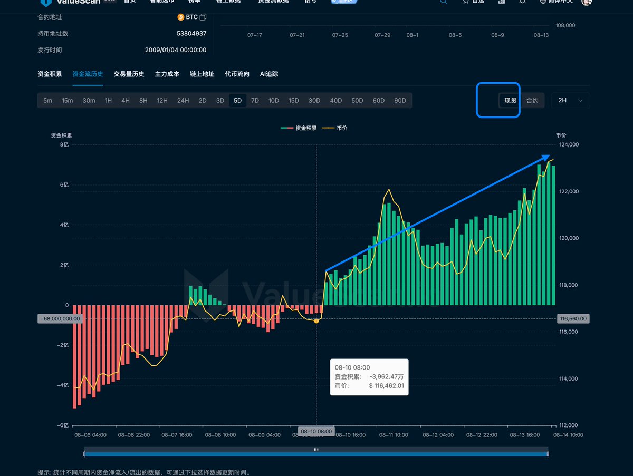Change the range to 10D
Screen dimensions: 633x476
[274, 101]
